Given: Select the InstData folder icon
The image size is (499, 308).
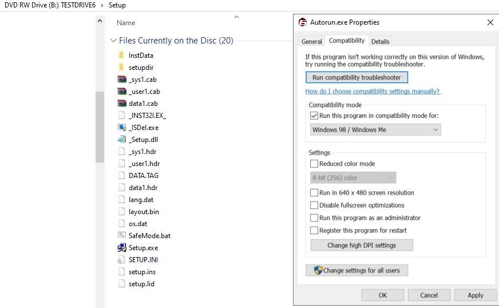Looking at the screenshot, I should tap(121, 55).
